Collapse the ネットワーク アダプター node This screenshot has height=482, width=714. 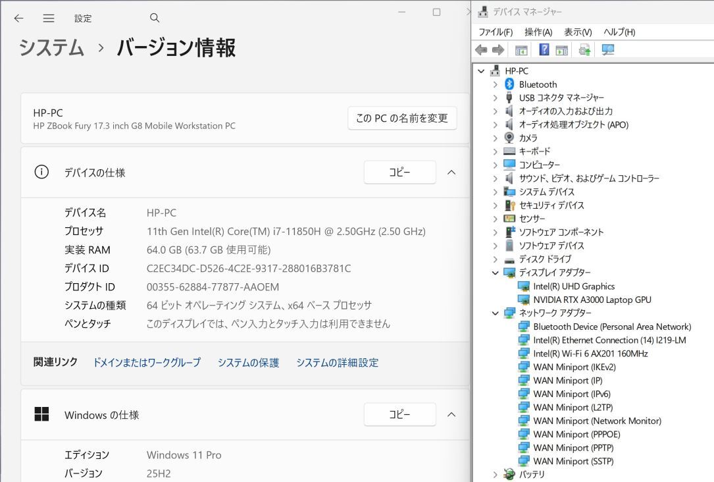coord(496,313)
